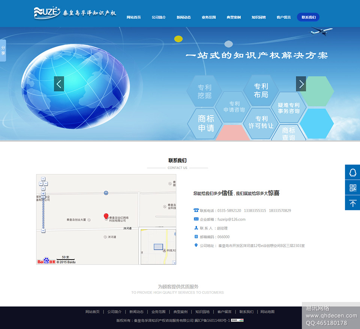Collapse the map overview mini-window corner arrow
This screenshot has height=329, width=360.
[174, 262]
